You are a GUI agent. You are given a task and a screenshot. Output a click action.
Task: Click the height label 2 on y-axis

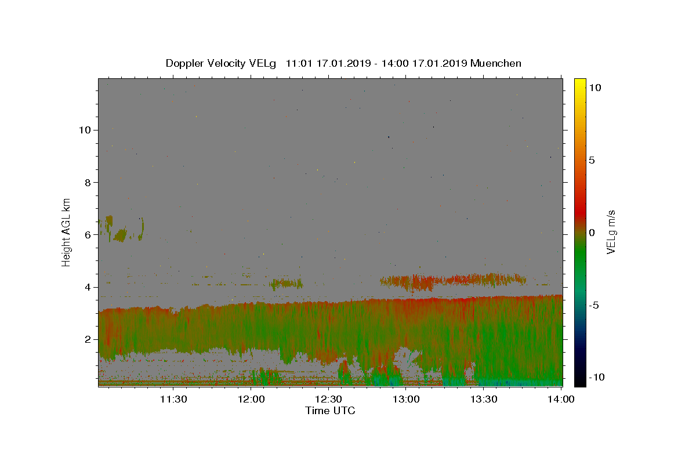point(87,339)
